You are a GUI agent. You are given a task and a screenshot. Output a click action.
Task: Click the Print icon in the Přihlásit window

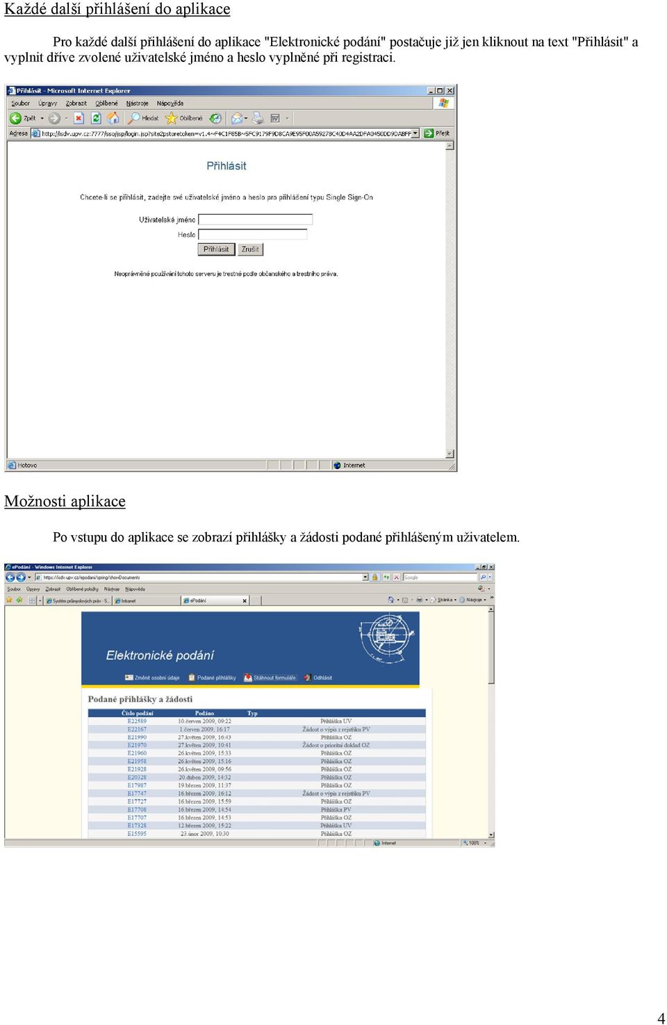[x=258, y=118]
